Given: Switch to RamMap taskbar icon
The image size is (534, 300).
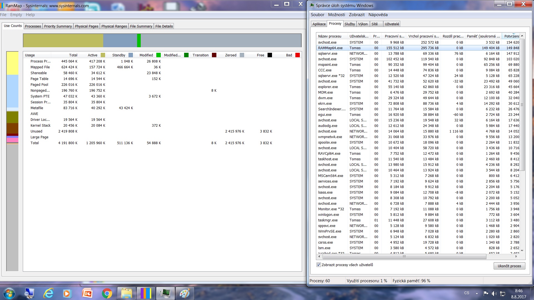Looking at the screenshot, I should click(x=146, y=293).
